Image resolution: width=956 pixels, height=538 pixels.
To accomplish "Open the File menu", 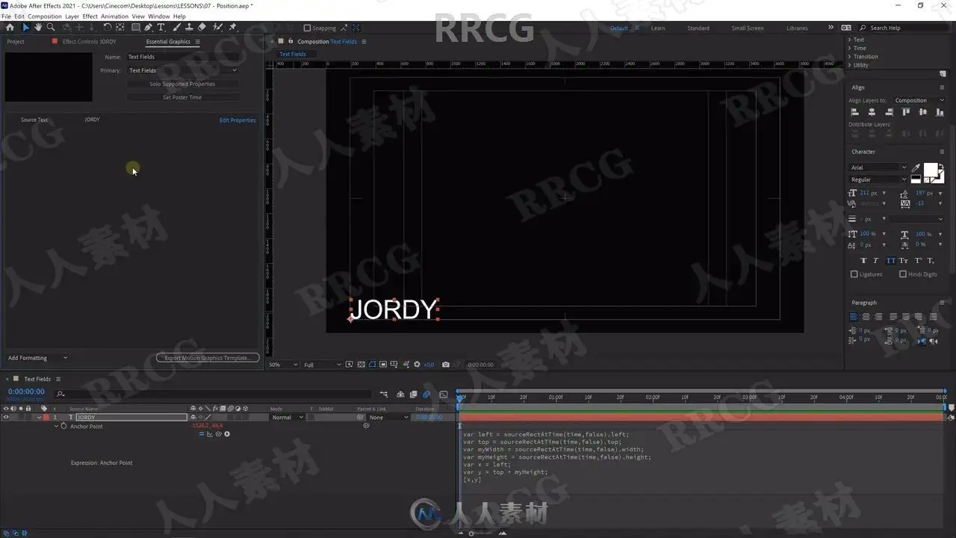I will pyautogui.click(x=6, y=16).
